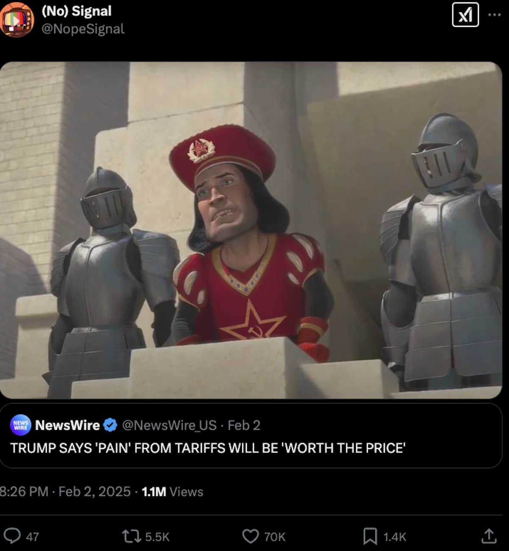View the 1.1M Views analytics
Image resolution: width=509 pixels, height=551 pixels.
coord(172,491)
